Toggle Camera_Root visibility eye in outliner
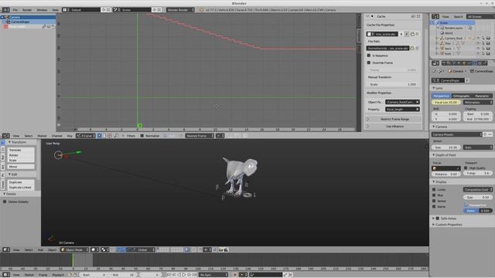 [478, 38]
